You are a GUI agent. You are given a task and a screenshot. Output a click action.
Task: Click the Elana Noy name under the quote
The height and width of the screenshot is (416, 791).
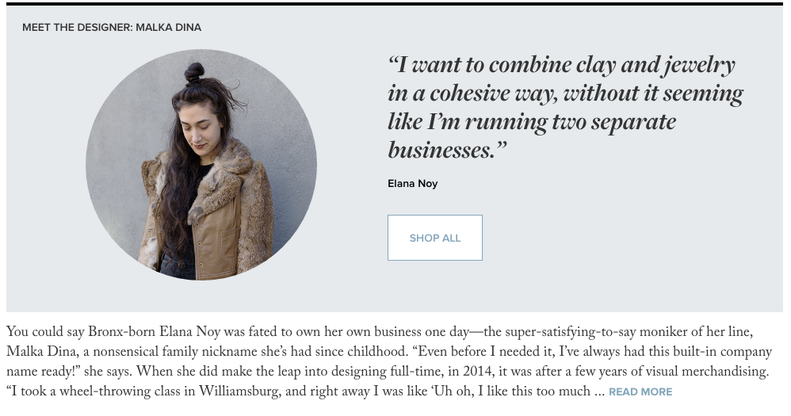pos(413,184)
